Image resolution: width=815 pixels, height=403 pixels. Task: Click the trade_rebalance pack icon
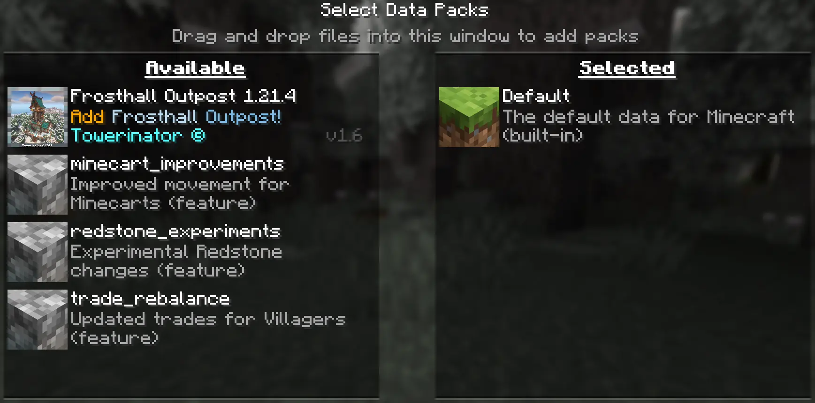38,320
